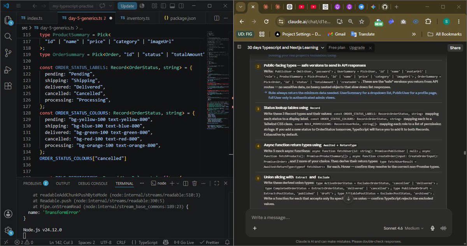The height and width of the screenshot is (246, 467).
Task: Open the Extensions view in VS Code
Action: click(8, 86)
